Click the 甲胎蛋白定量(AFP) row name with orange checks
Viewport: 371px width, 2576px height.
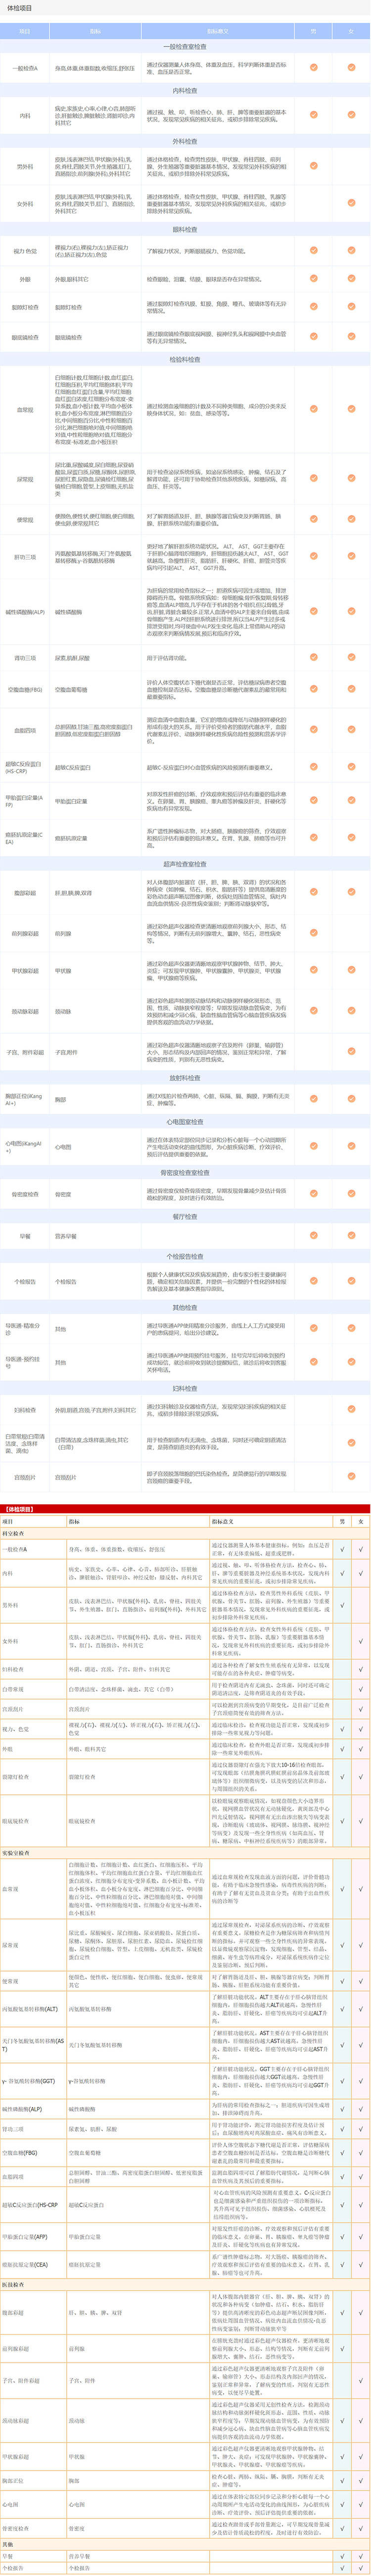pos(24,801)
